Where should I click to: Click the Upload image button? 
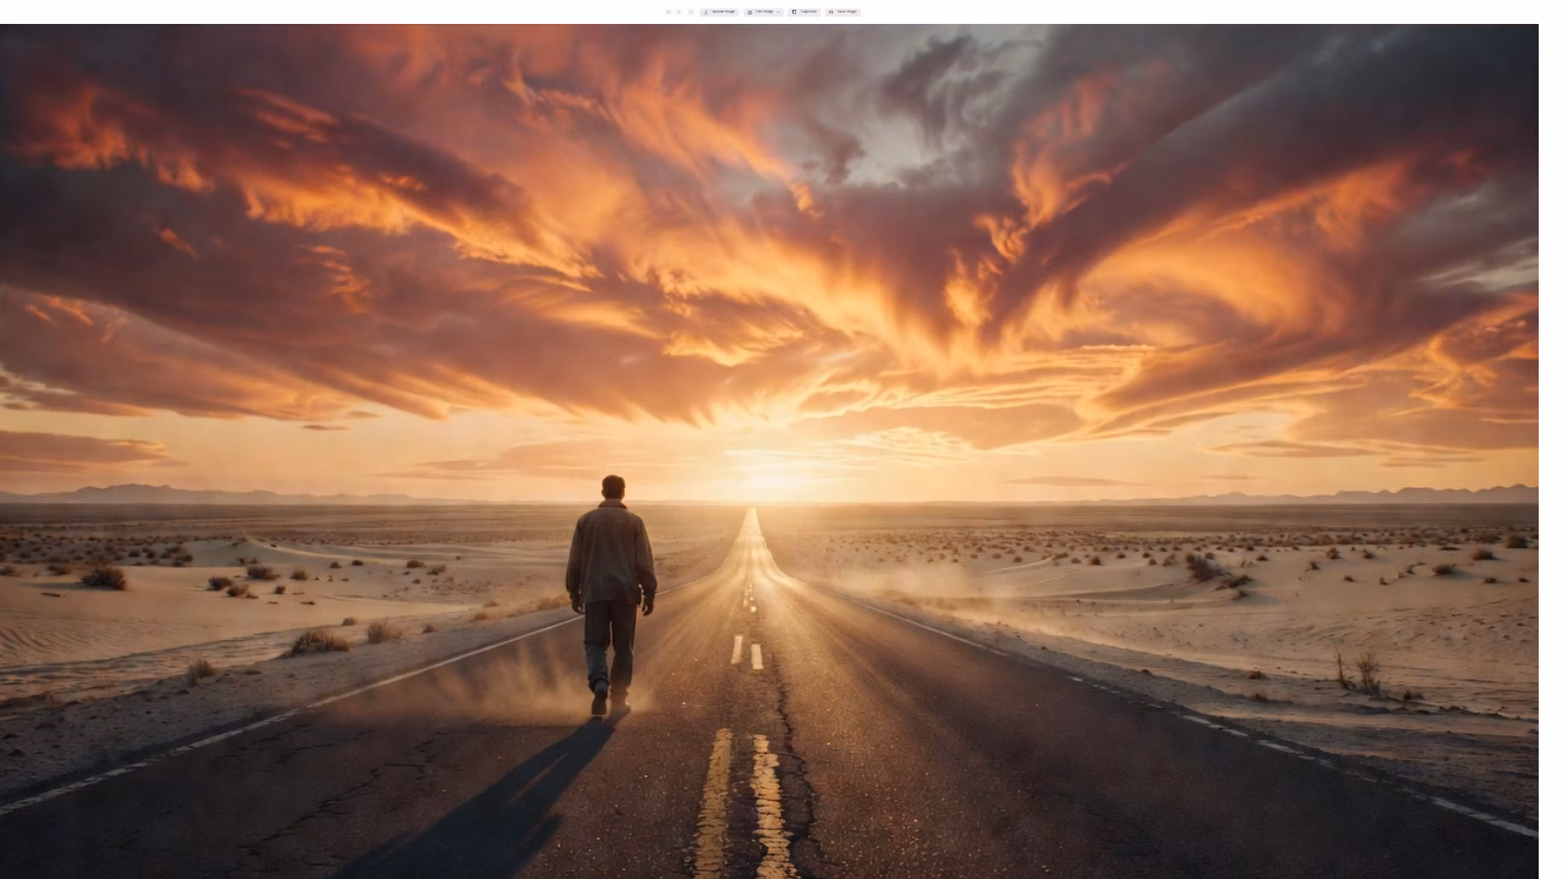(x=719, y=12)
